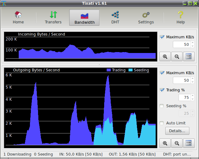The width and height of the screenshot is (199, 159).
Task: Switch to the Transfers tab
Action: point(53,17)
